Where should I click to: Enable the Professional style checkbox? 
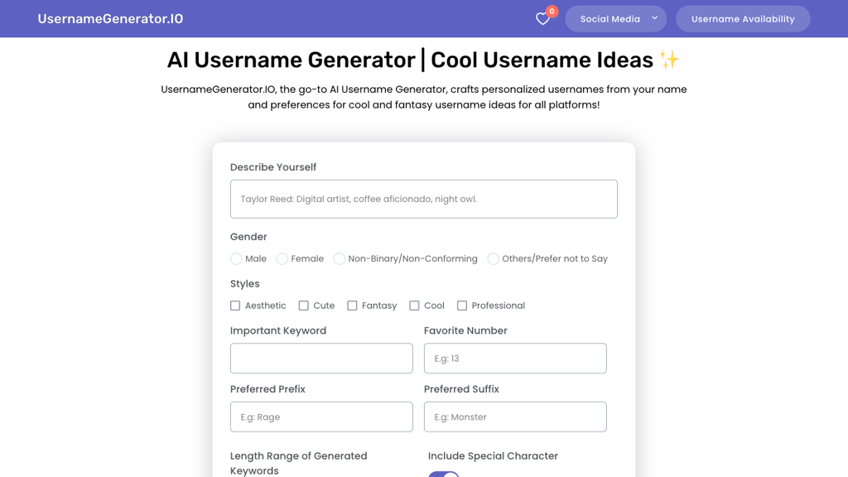pos(461,305)
